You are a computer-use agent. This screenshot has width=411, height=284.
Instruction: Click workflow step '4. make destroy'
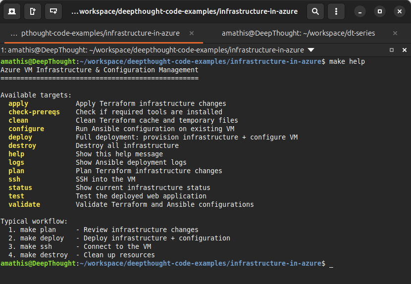click(38, 255)
